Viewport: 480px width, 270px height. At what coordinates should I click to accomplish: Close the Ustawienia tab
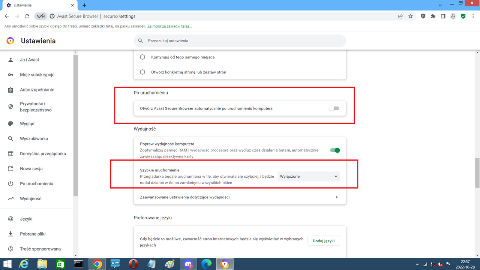(x=72, y=5)
